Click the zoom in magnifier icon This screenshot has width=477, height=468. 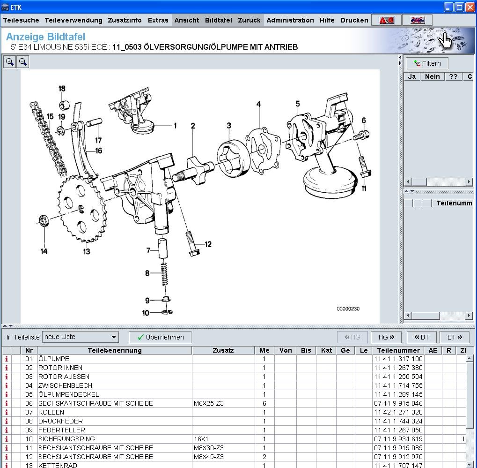tap(10, 62)
